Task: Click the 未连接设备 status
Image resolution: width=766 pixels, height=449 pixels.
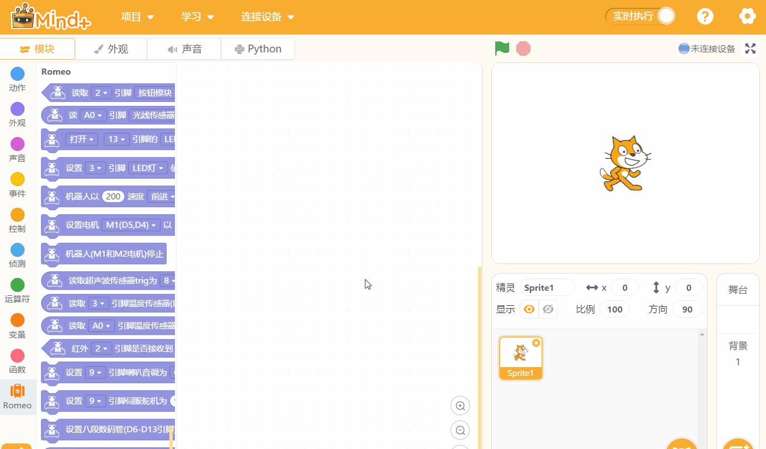Action: pos(707,48)
